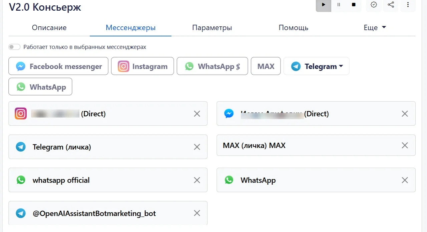Click the Instagram icon in the Direct card
Screen dimensions: 427x232
(x=21, y=114)
